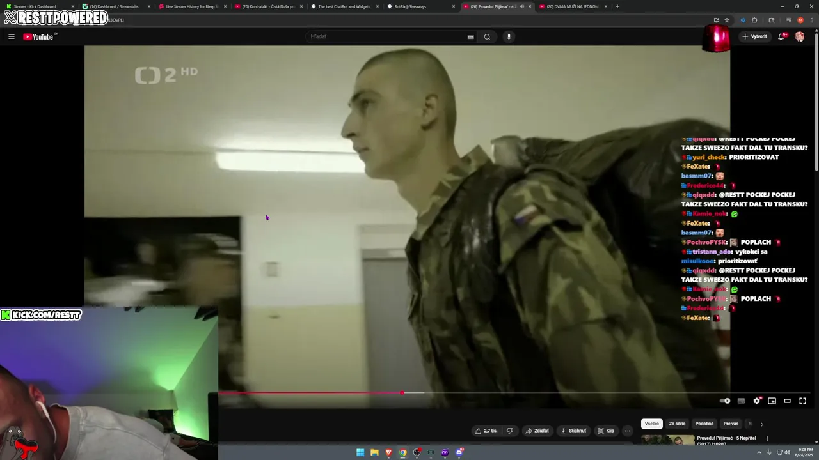Switch to Dashboard / Streamlabs tab
Viewport: 819px width, 460px height.
(x=115, y=6)
